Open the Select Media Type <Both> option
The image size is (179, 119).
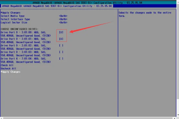(63, 16)
